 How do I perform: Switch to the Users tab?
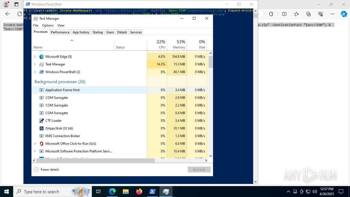pyautogui.click(x=110, y=32)
